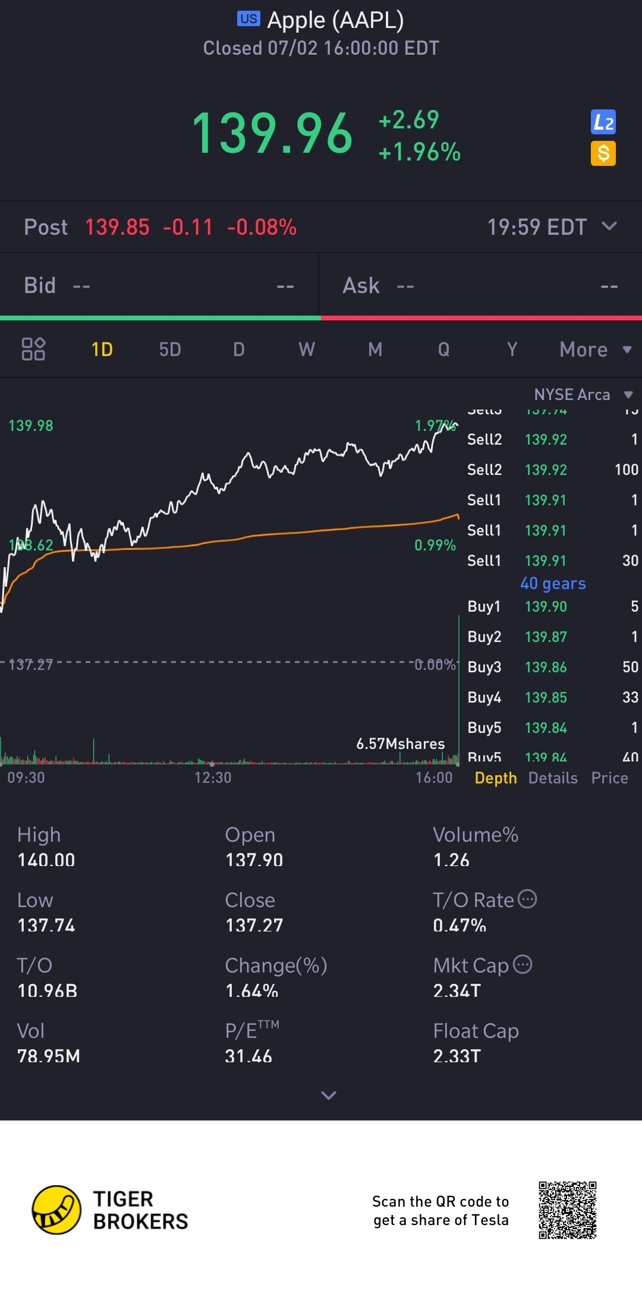Tap the Post price 139.85
Image resolution: width=642 pixels, height=1300 pixels.
click(117, 227)
